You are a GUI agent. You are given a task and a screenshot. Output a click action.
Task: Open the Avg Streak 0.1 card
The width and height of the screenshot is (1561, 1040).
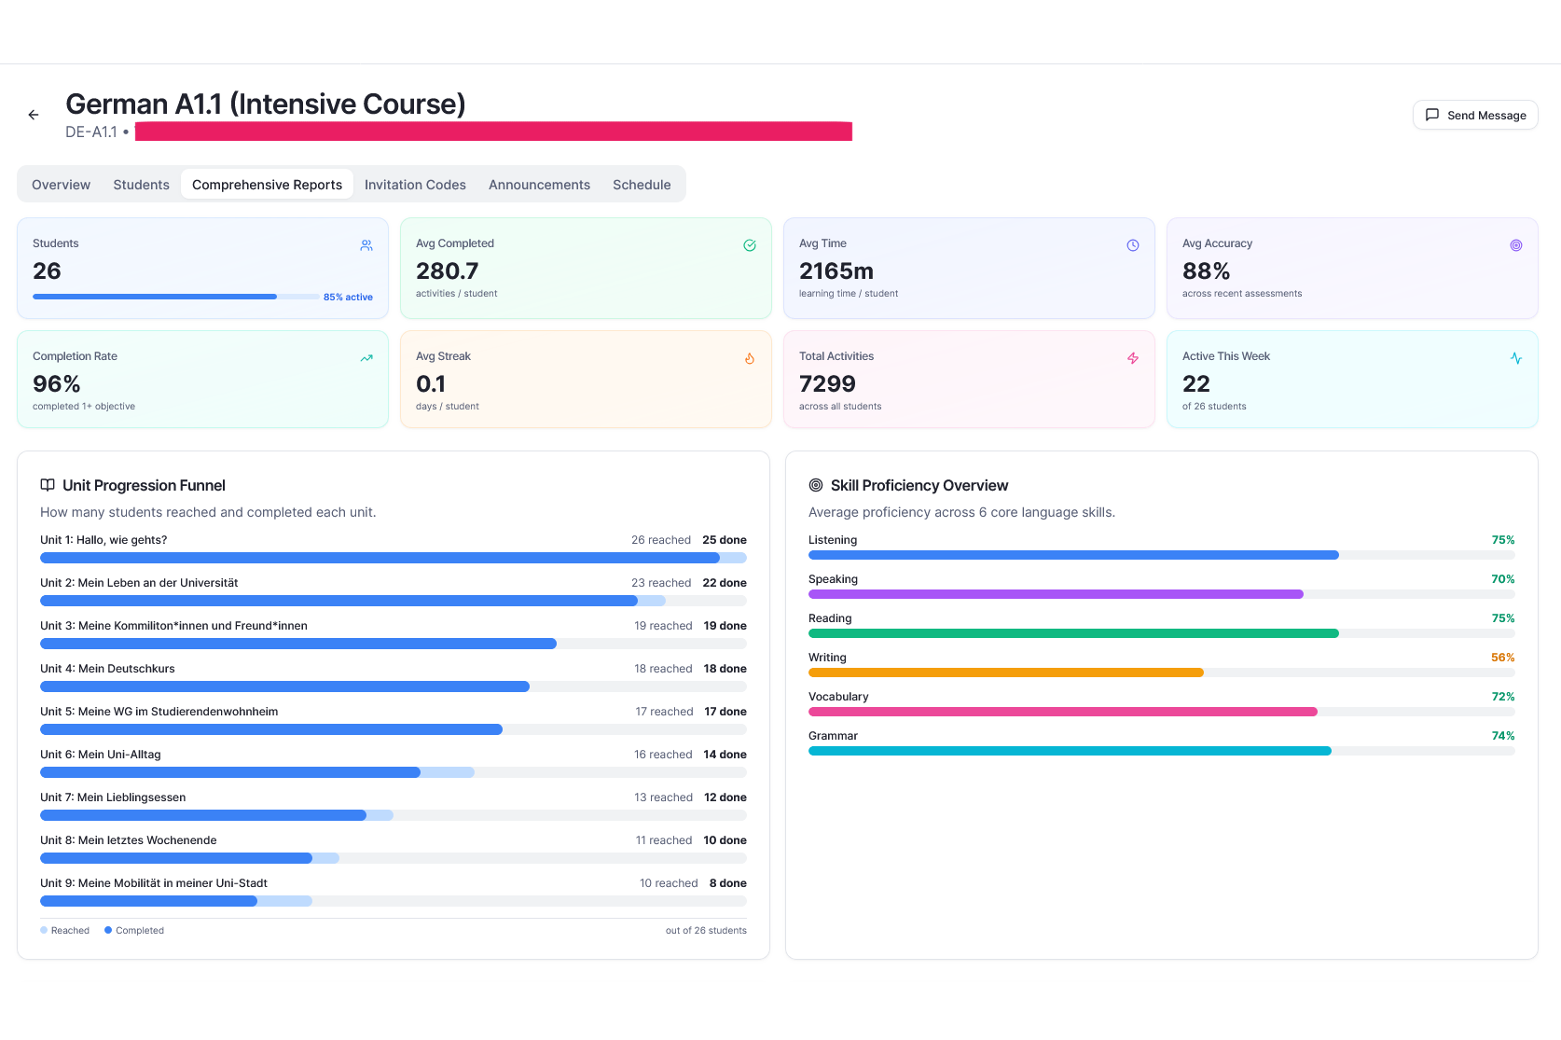[586, 380]
